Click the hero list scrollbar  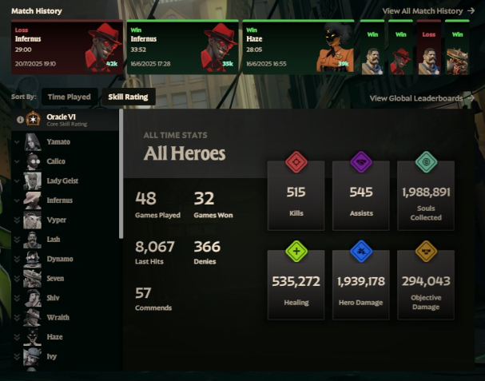121,174
